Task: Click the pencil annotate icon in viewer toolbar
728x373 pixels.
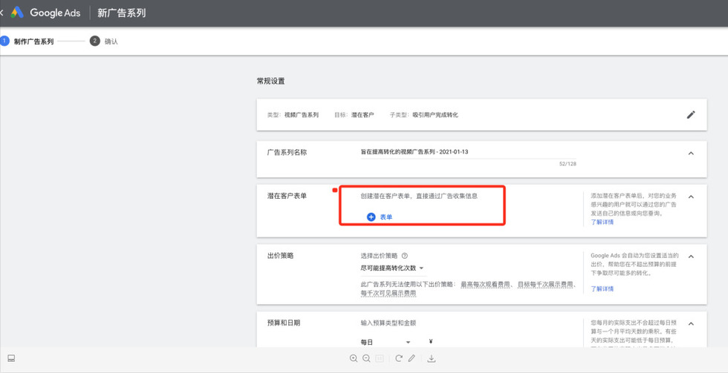Action: 412,358
